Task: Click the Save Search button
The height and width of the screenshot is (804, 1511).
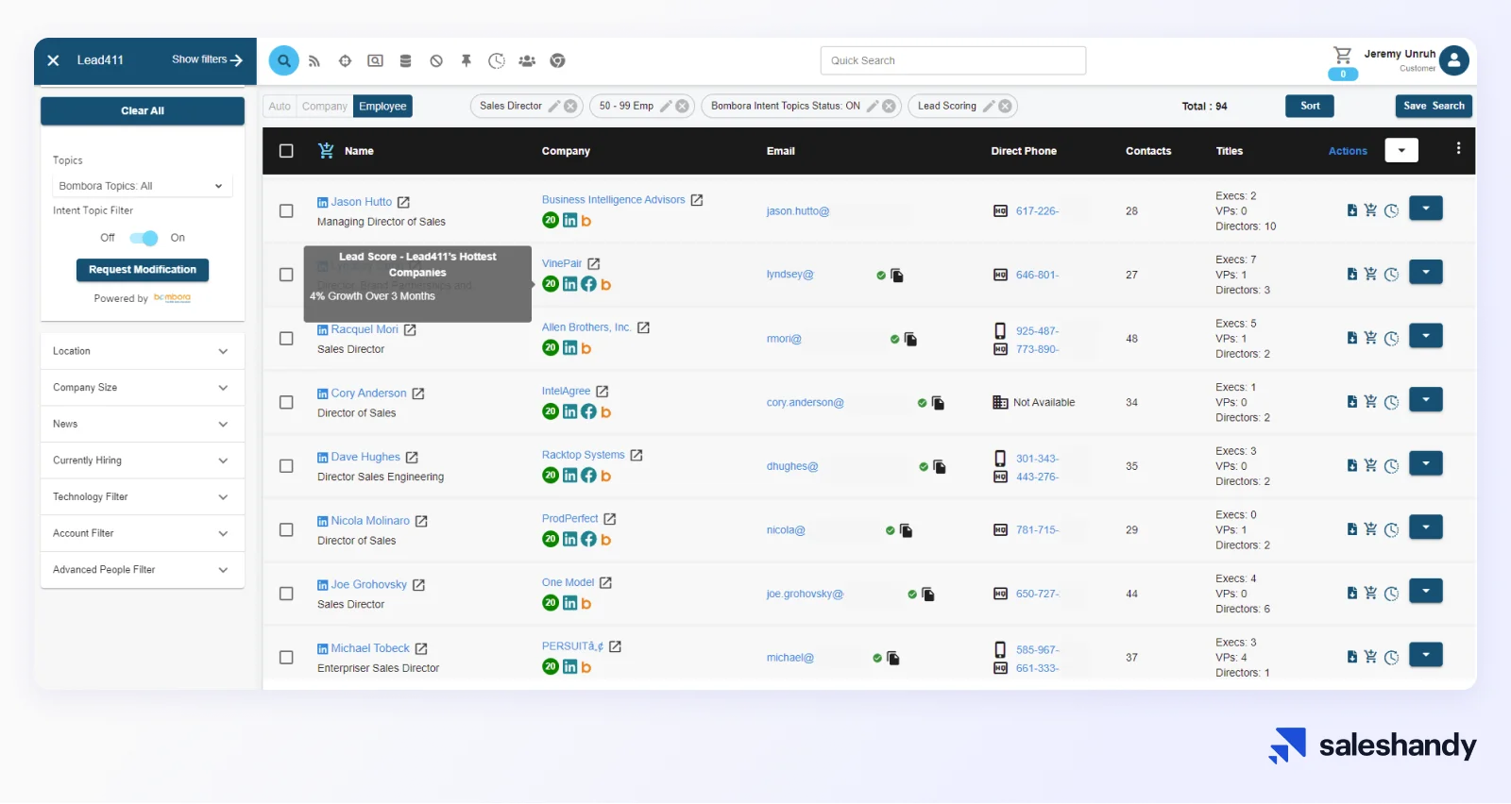Action: pos(1434,107)
